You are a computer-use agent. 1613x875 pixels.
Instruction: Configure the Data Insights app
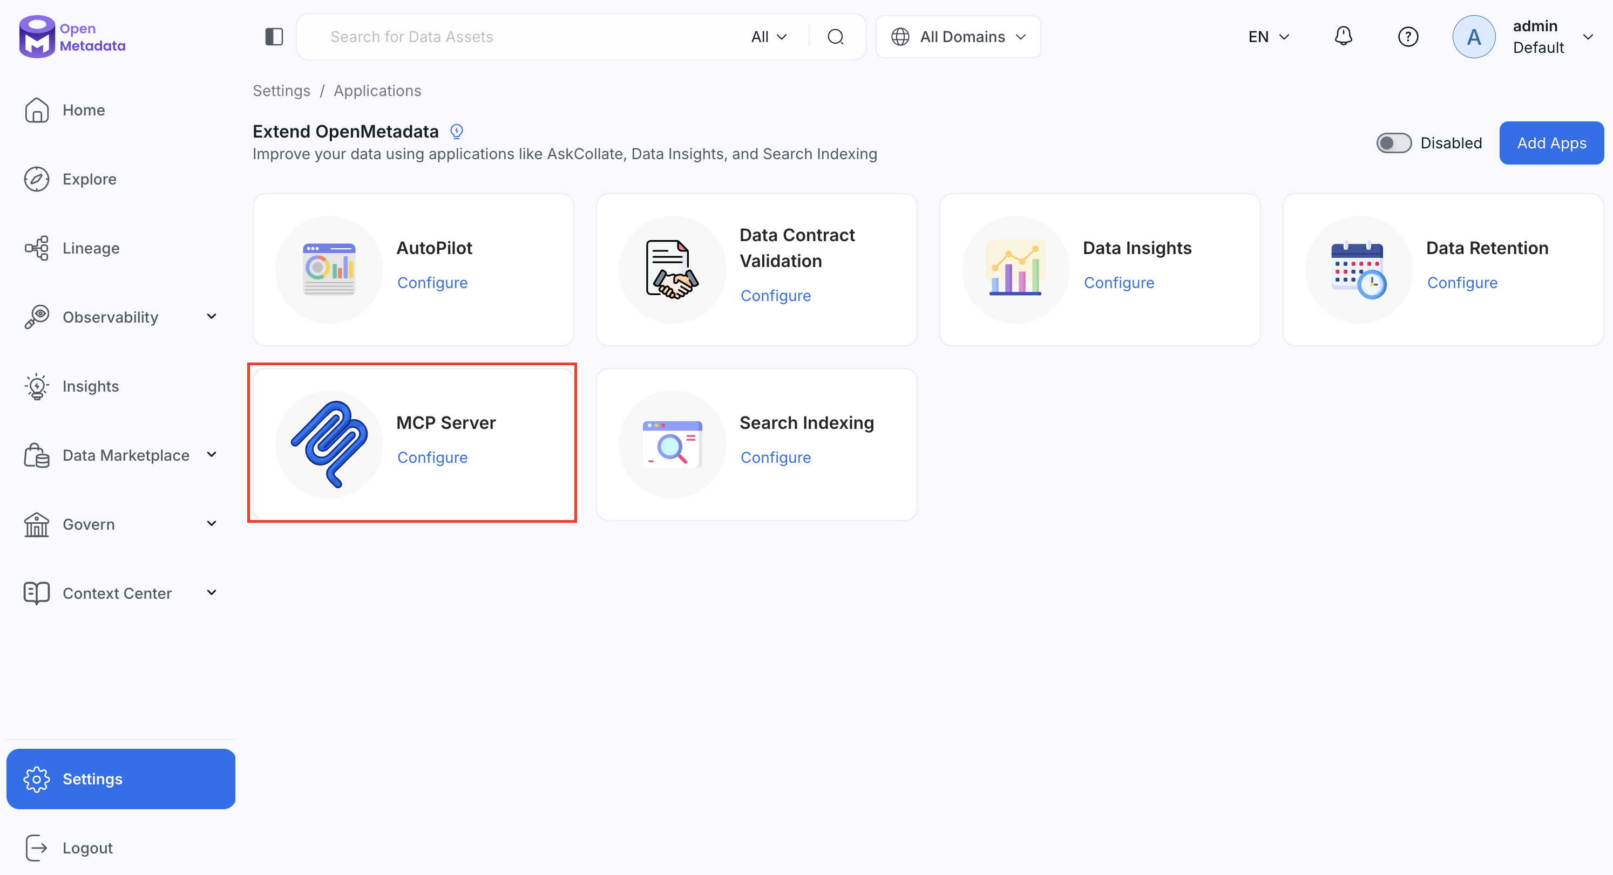pos(1119,282)
